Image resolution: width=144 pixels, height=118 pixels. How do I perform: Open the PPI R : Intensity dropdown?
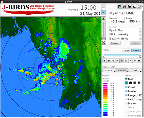140,34
